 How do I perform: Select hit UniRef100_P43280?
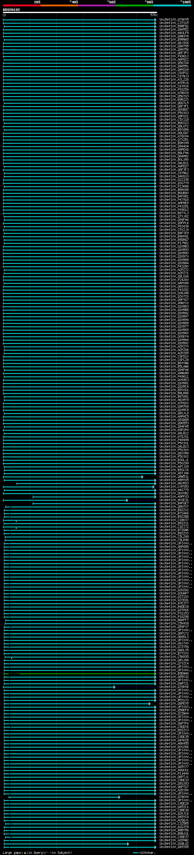click(174, 266)
